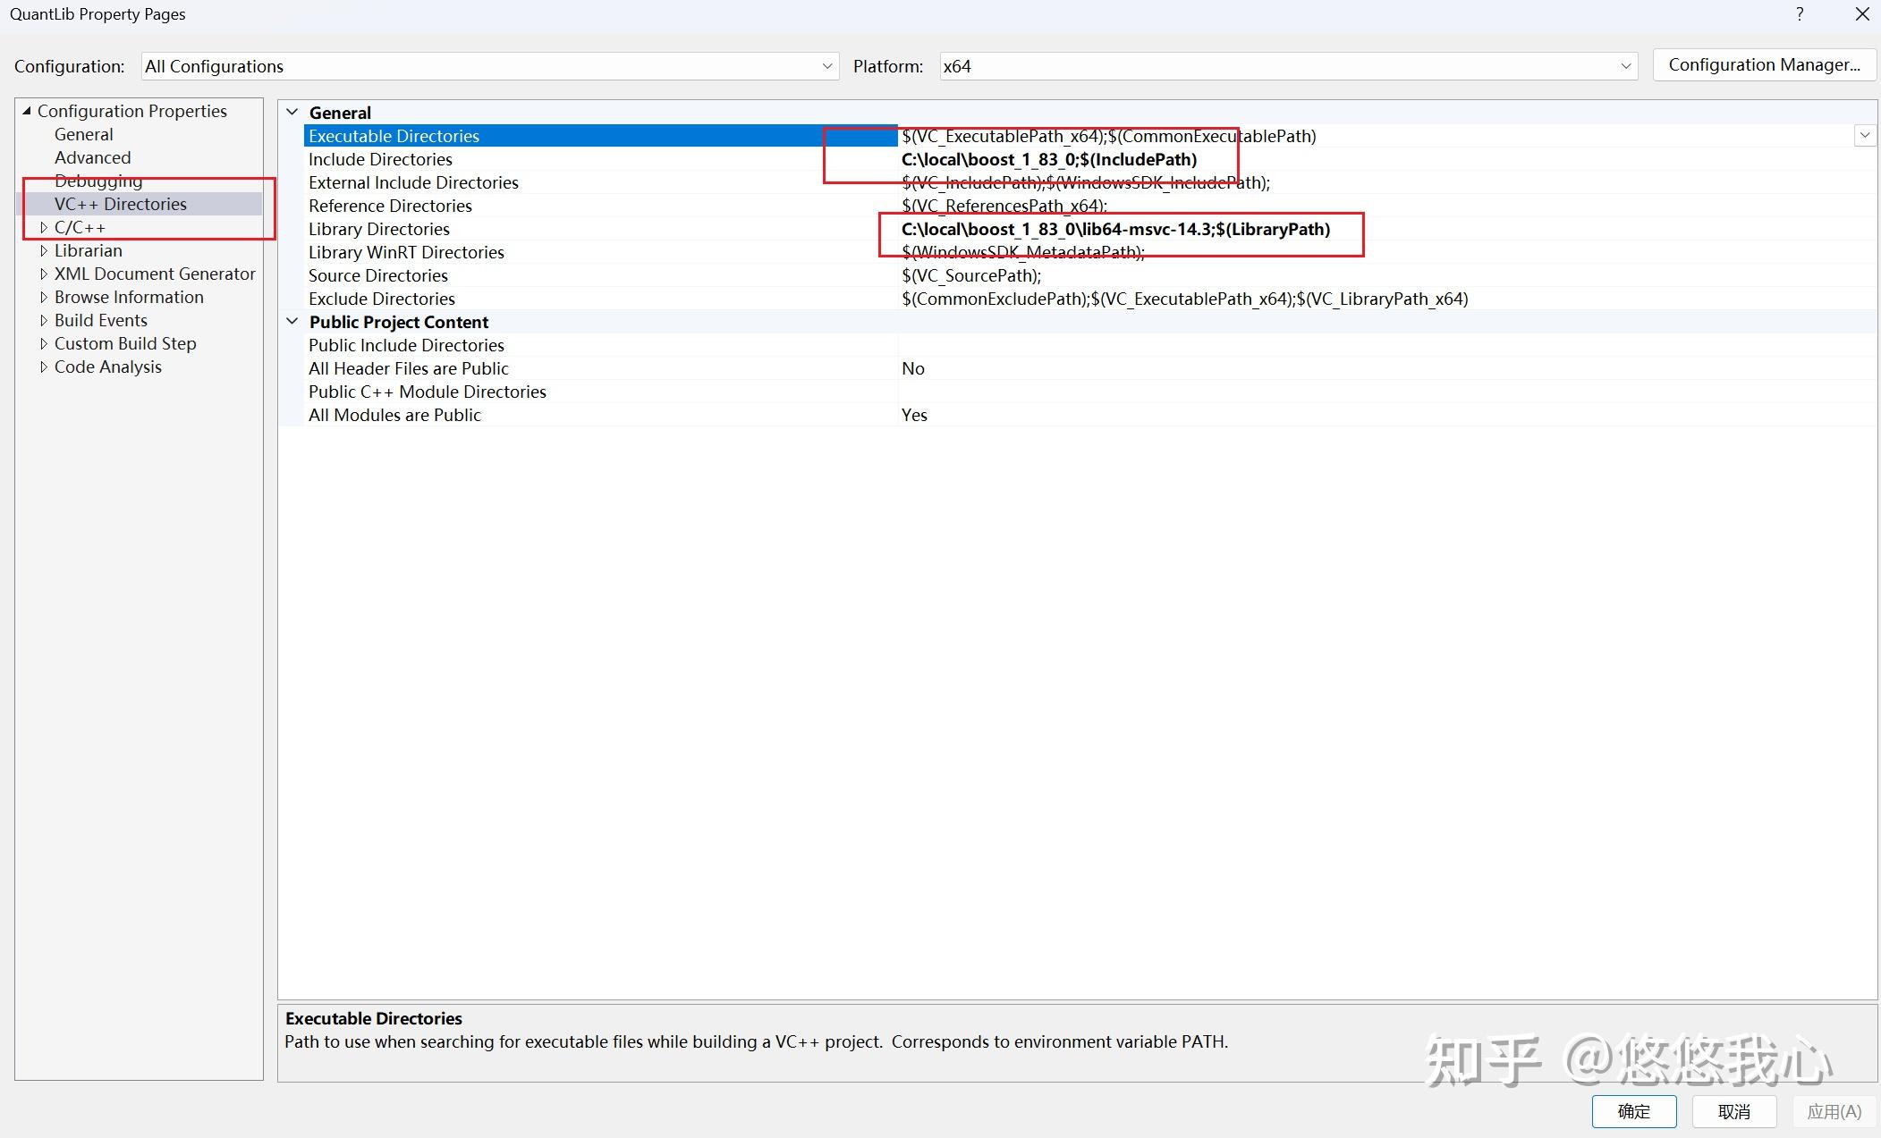Collapse the Configuration Properties root node
The height and width of the screenshot is (1138, 1881).
click(x=27, y=111)
